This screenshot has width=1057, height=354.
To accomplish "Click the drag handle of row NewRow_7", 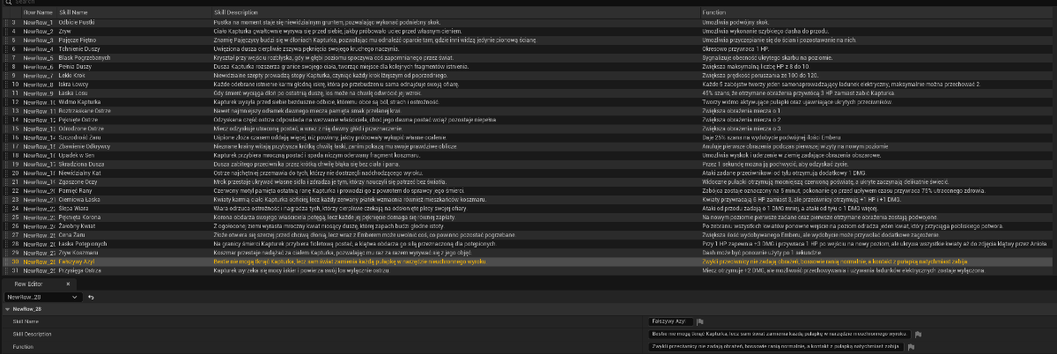I will click(4, 75).
